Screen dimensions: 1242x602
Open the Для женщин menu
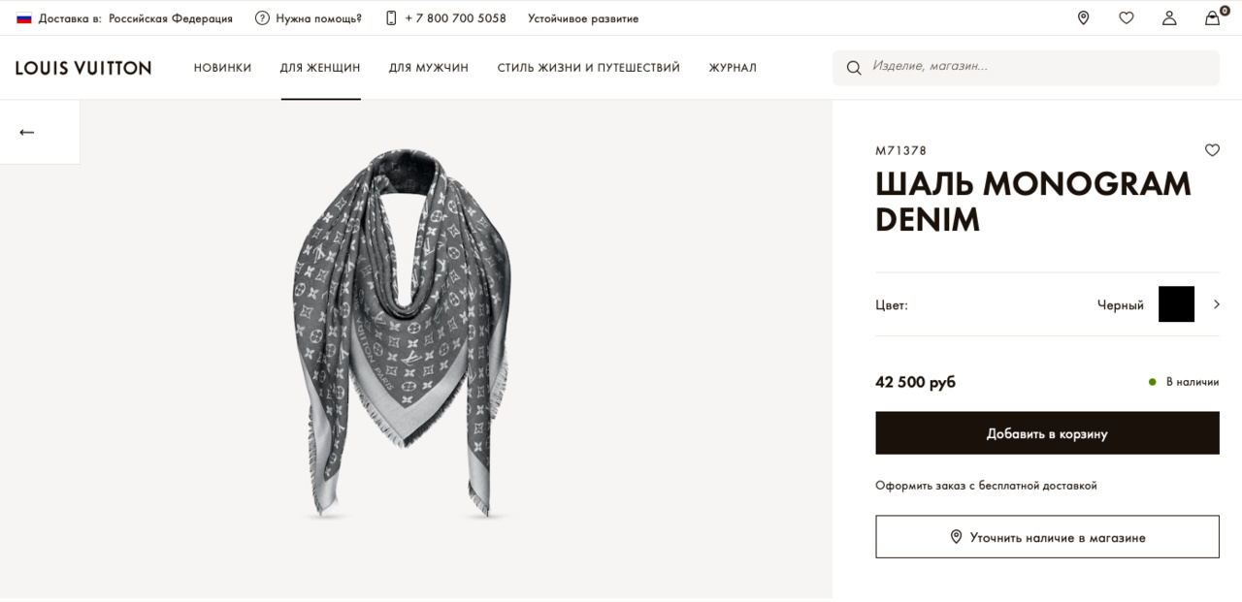[320, 68]
